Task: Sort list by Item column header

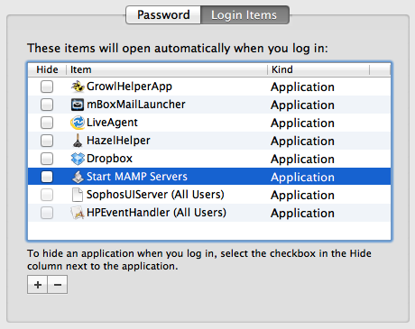Action: pos(167,69)
